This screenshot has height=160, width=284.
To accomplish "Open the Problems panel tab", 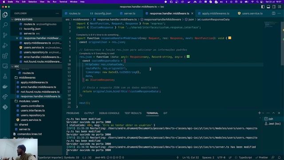I will click(x=73, y=113).
